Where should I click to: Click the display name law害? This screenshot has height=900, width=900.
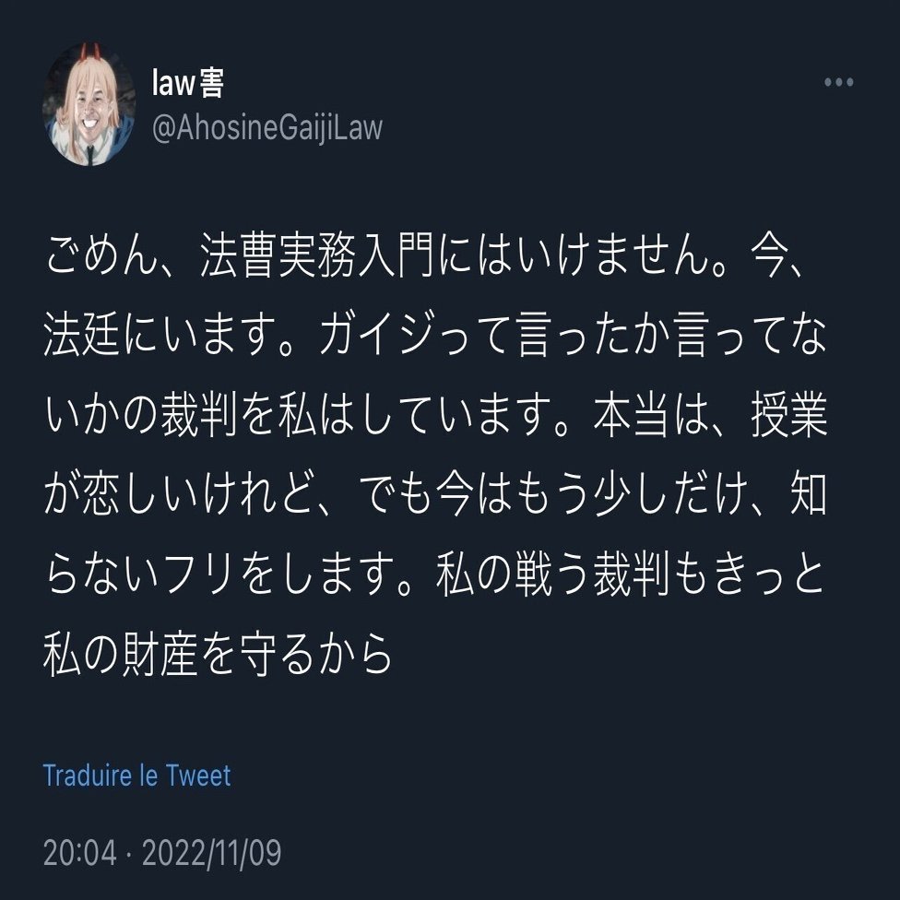[x=188, y=83]
